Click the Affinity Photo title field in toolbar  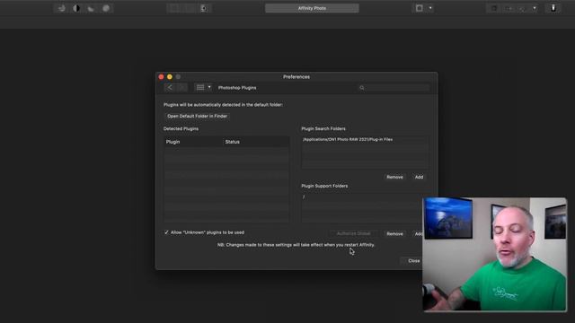tap(312, 8)
